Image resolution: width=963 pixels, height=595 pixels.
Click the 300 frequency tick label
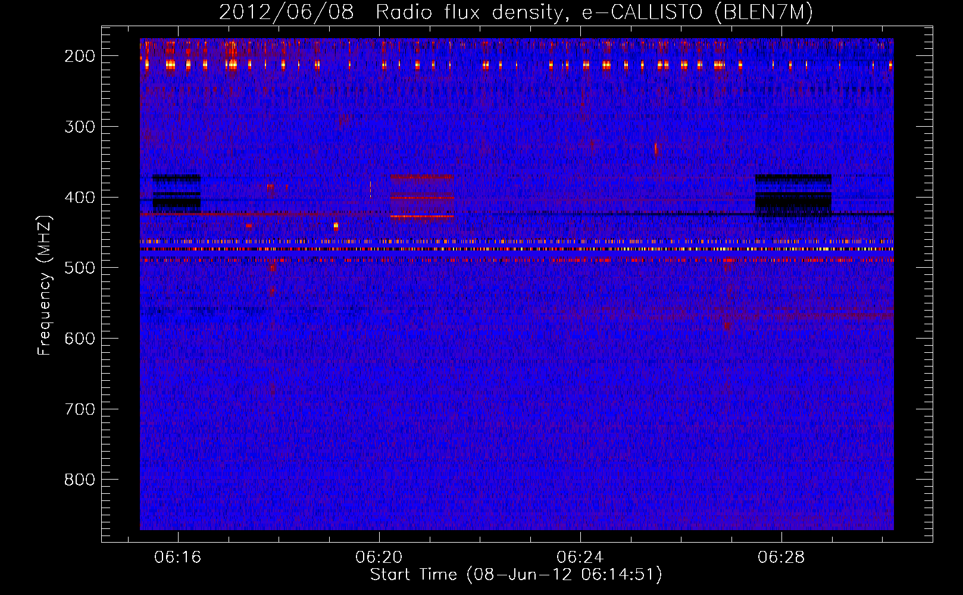(x=80, y=127)
